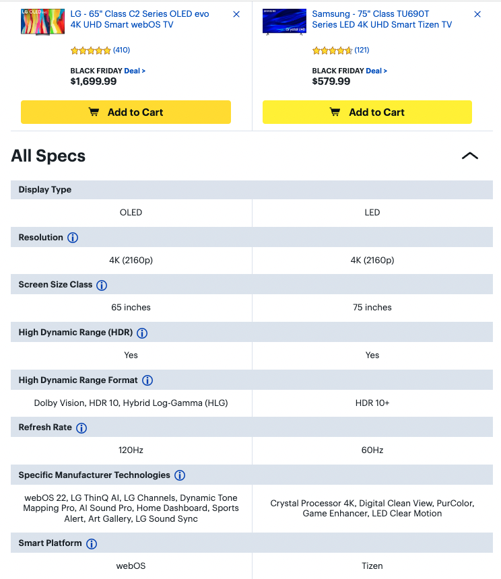The width and height of the screenshot is (501, 579).
Task: Remove LG TV from comparison
Action: 236,14
